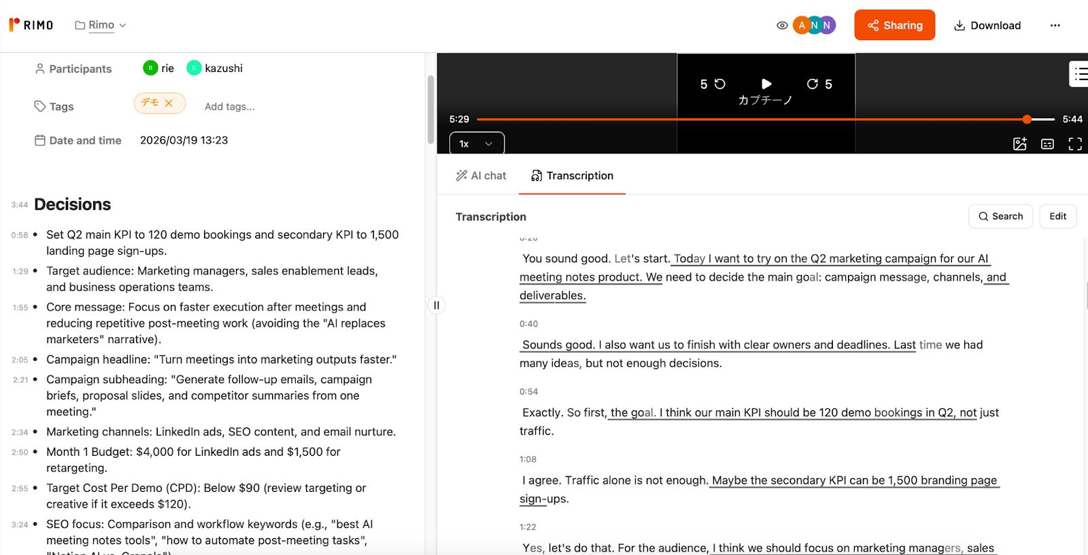The width and height of the screenshot is (1088, 555).
Task: Open the 1x playback speed dropdown
Action: pos(477,144)
